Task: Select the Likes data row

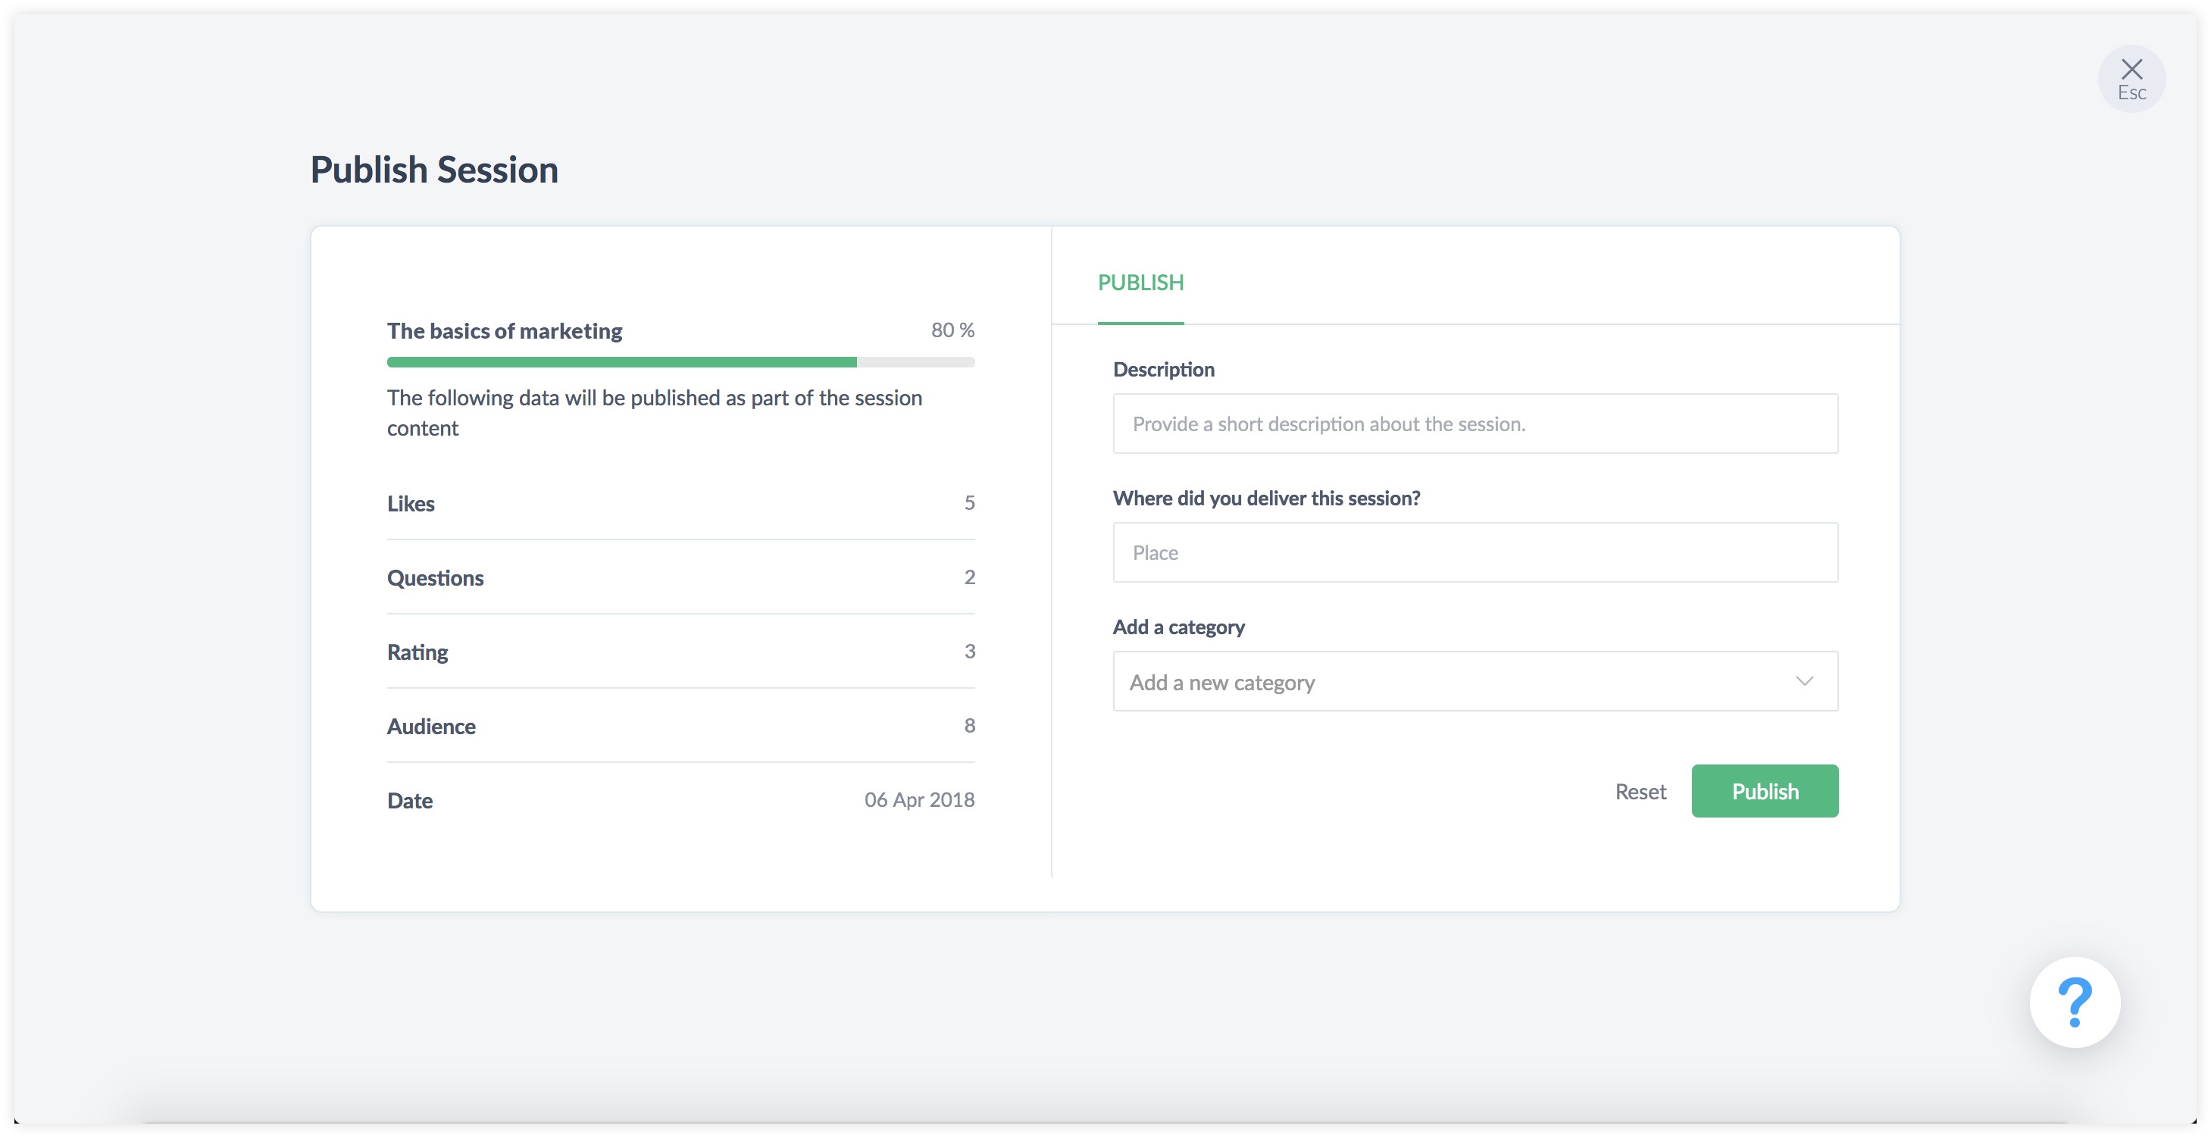Action: (x=680, y=503)
